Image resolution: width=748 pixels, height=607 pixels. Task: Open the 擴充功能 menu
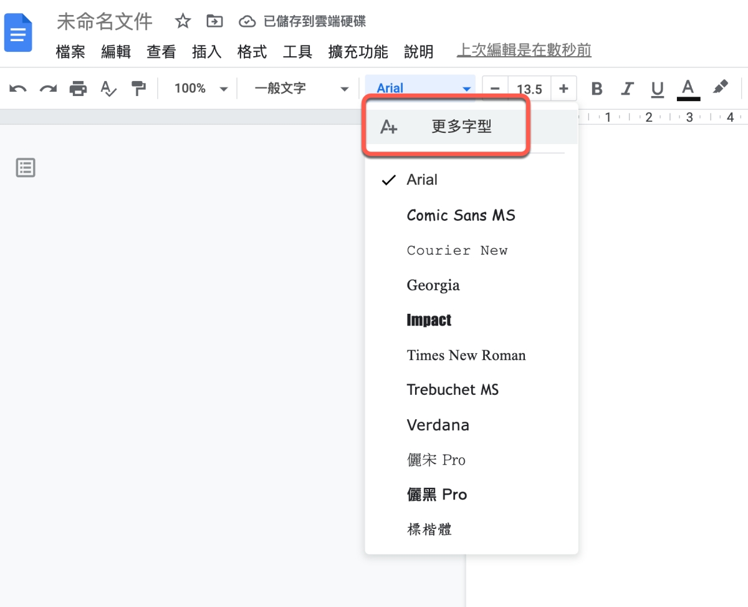click(358, 52)
